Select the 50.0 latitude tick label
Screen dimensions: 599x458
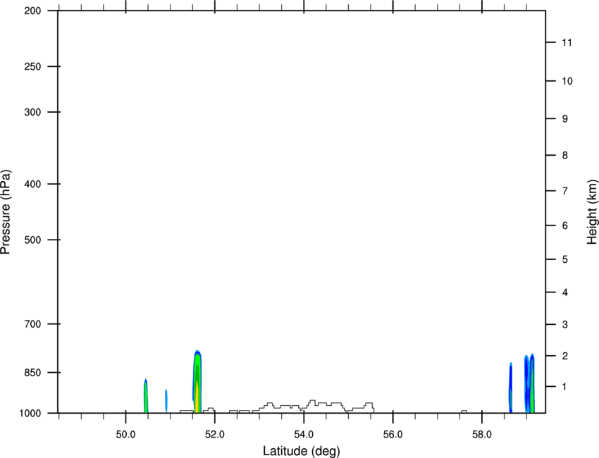coord(125,435)
